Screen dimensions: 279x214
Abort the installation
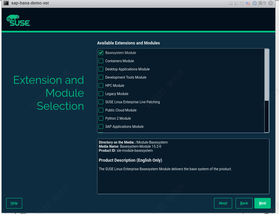(223, 203)
